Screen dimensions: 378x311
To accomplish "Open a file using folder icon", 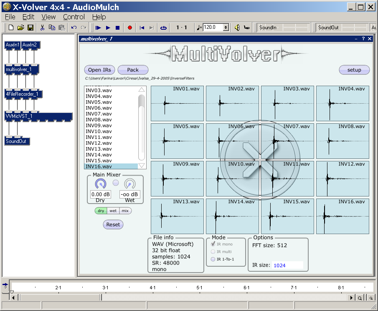I will click(21, 28).
